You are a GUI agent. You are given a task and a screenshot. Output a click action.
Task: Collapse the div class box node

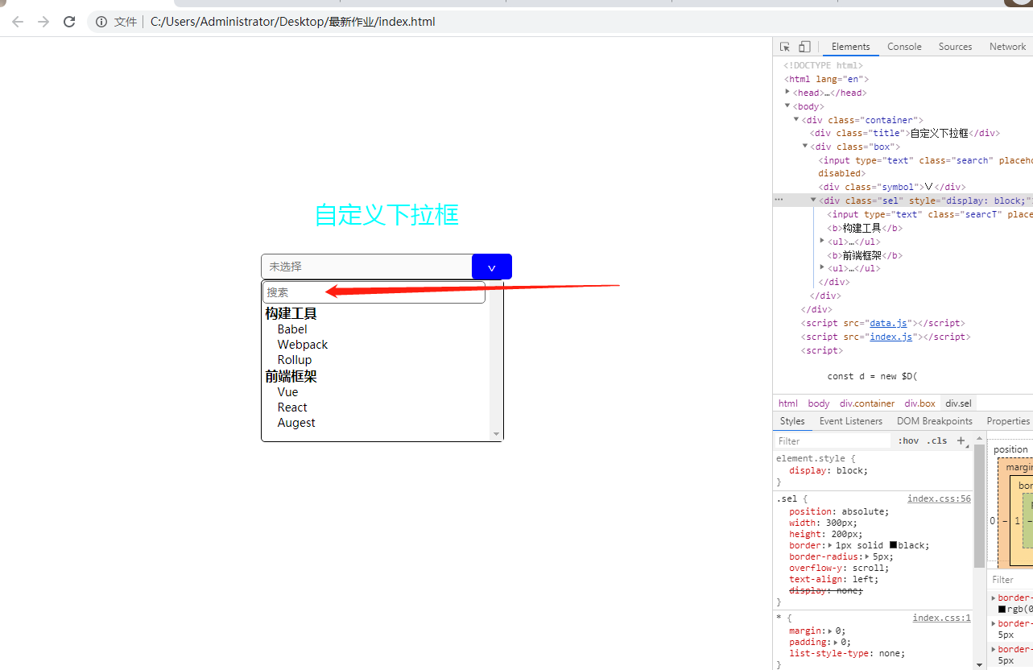click(x=804, y=146)
